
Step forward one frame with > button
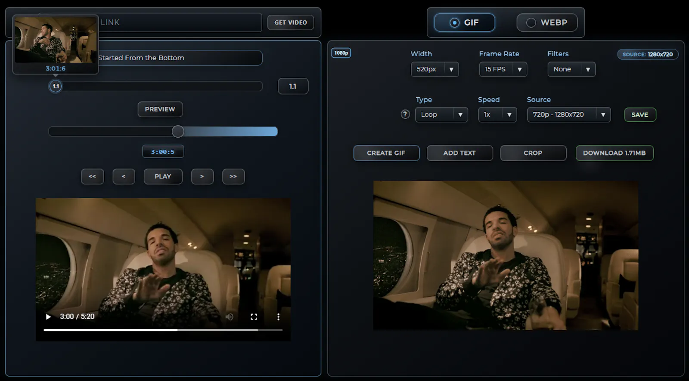click(x=202, y=177)
